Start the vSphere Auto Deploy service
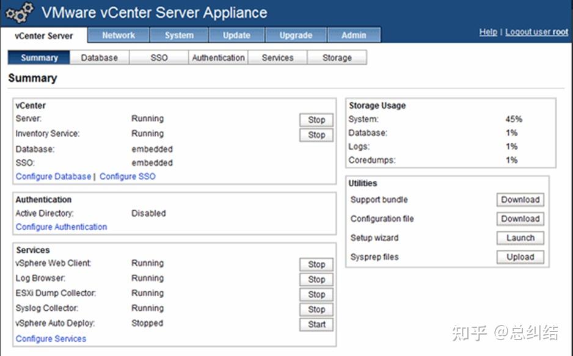Image resolution: width=573 pixels, height=356 pixels. click(x=316, y=324)
